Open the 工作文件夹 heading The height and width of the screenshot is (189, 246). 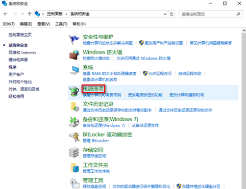click(x=95, y=165)
